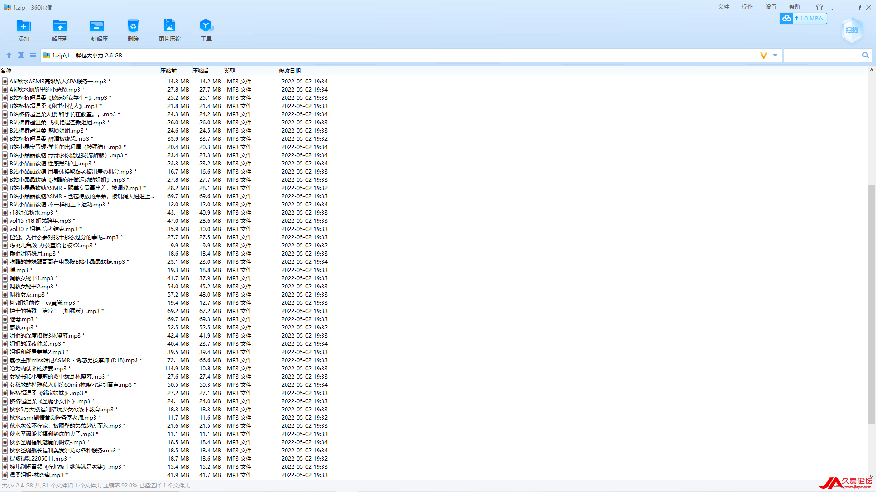Click the cloud upload speed indicator
Screen dimensions: 876x492
click(x=803, y=19)
